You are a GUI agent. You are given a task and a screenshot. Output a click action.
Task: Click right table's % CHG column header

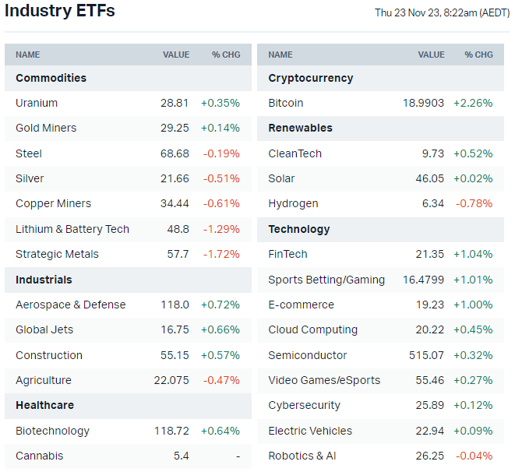tap(479, 55)
